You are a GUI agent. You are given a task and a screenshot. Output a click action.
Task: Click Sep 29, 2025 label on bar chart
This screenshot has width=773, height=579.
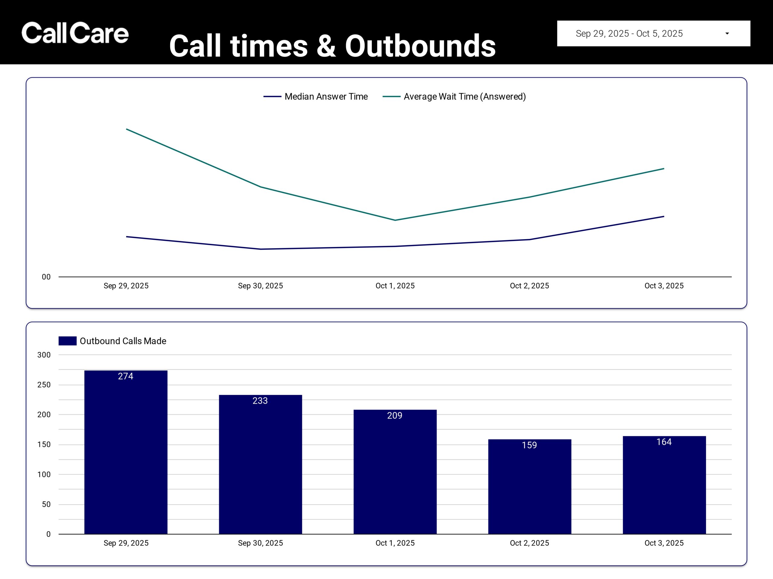[126, 543]
